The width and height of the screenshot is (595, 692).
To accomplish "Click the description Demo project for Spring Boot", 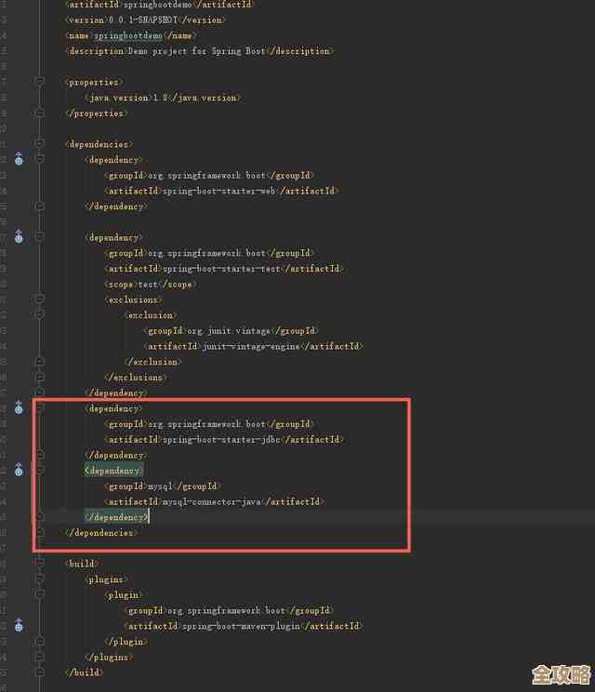I will coord(199,51).
